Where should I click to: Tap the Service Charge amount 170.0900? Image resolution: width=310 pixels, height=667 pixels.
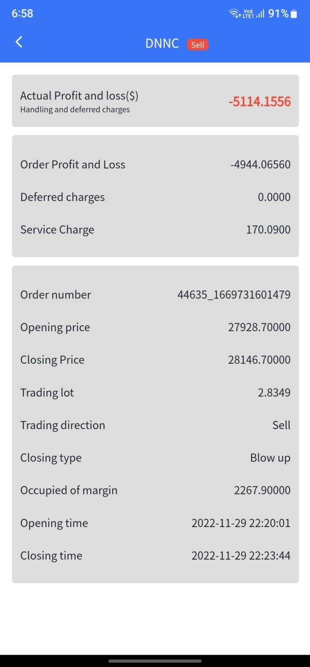(268, 230)
